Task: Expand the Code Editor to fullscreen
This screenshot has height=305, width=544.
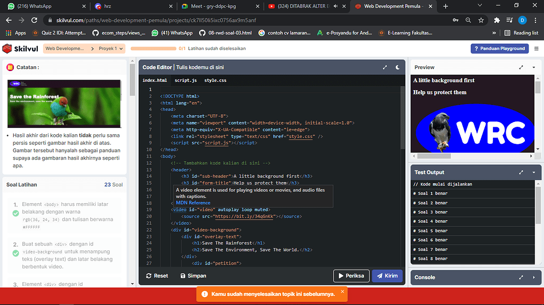Action: click(x=385, y=67)
